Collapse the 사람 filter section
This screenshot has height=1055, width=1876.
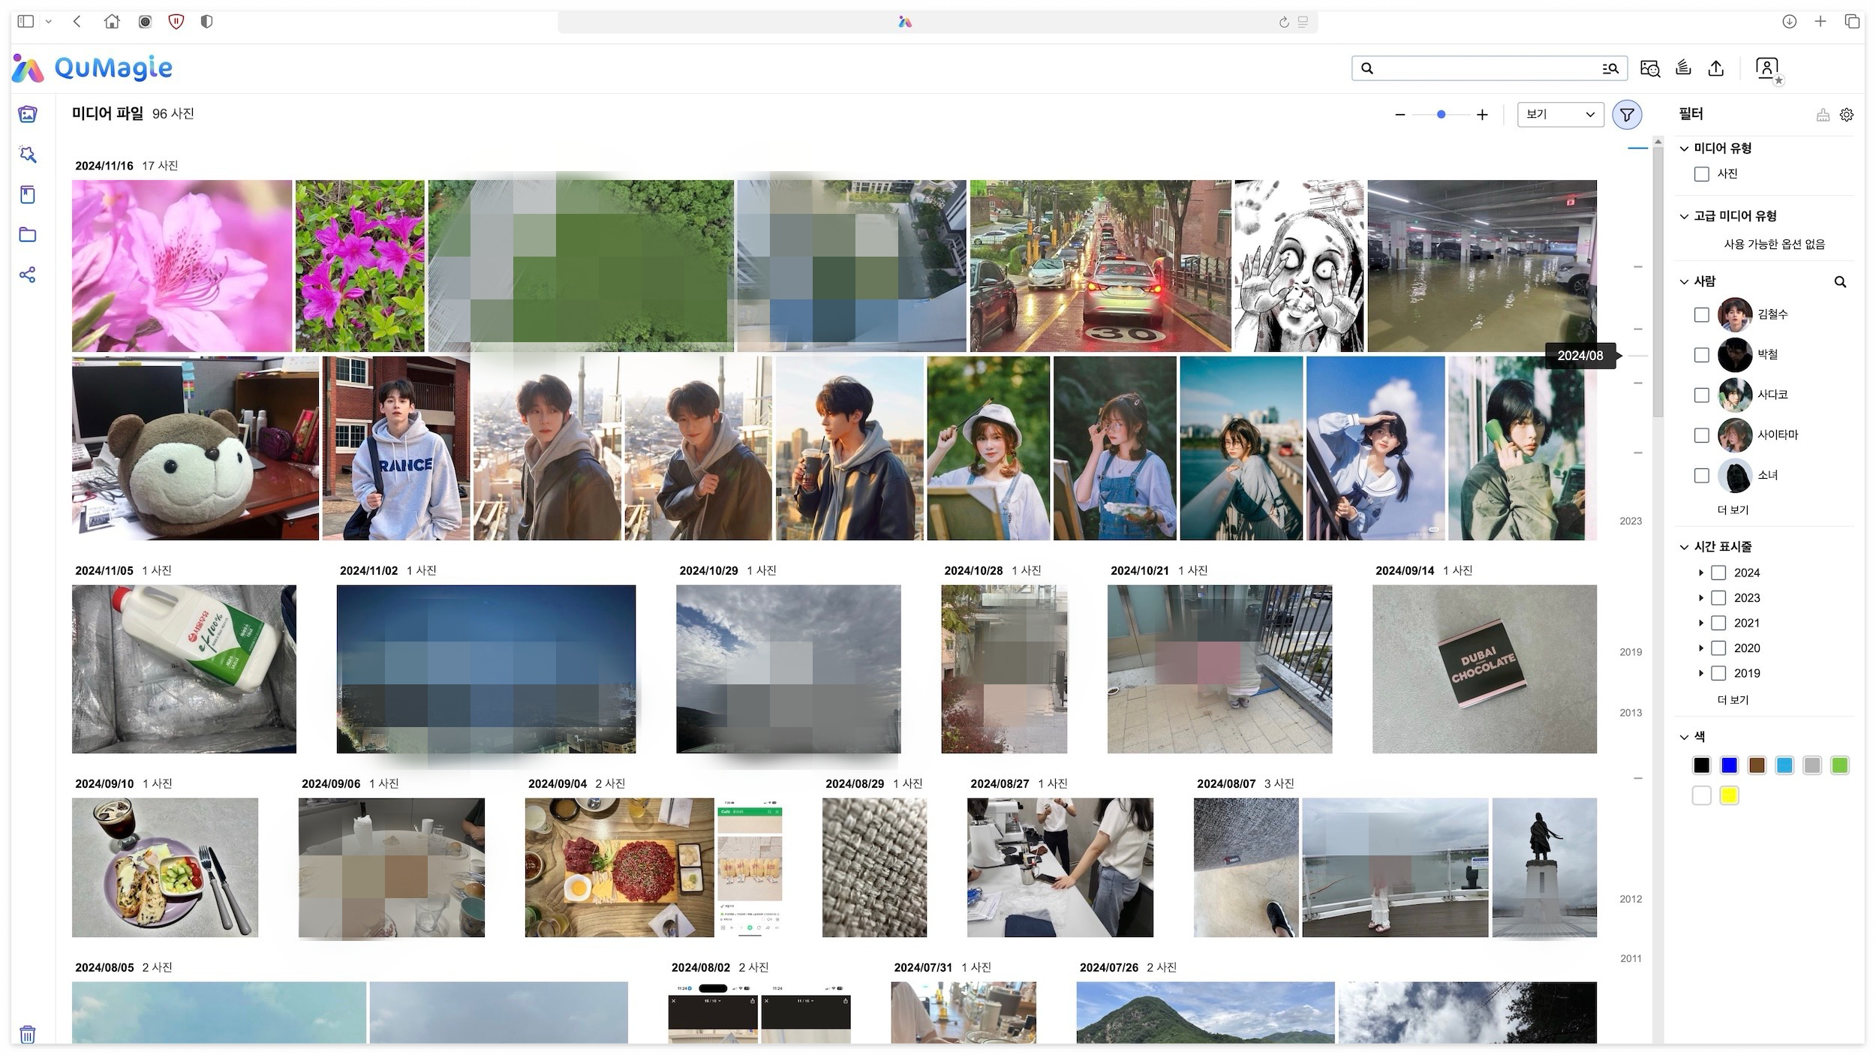(1684, 281)
